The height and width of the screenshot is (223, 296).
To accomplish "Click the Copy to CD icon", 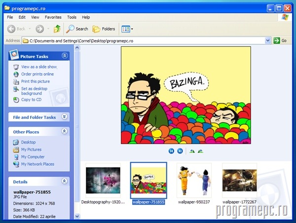I will 16,100.
